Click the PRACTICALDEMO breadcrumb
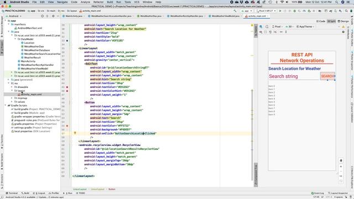354x199 pixels. (x=13, y=11)
